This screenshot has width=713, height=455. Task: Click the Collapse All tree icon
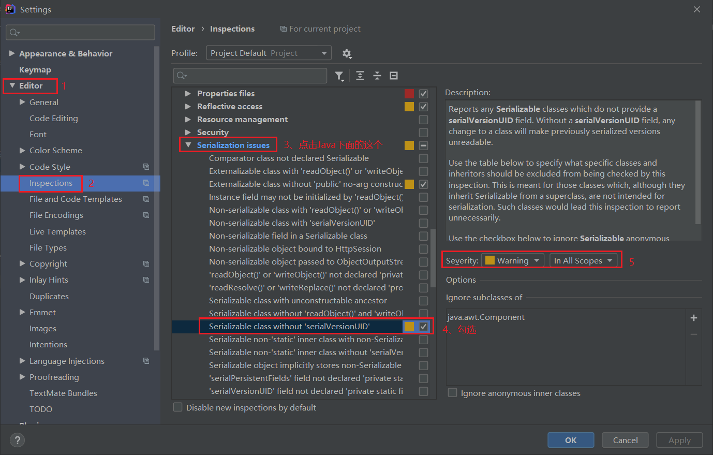[377, 76]
